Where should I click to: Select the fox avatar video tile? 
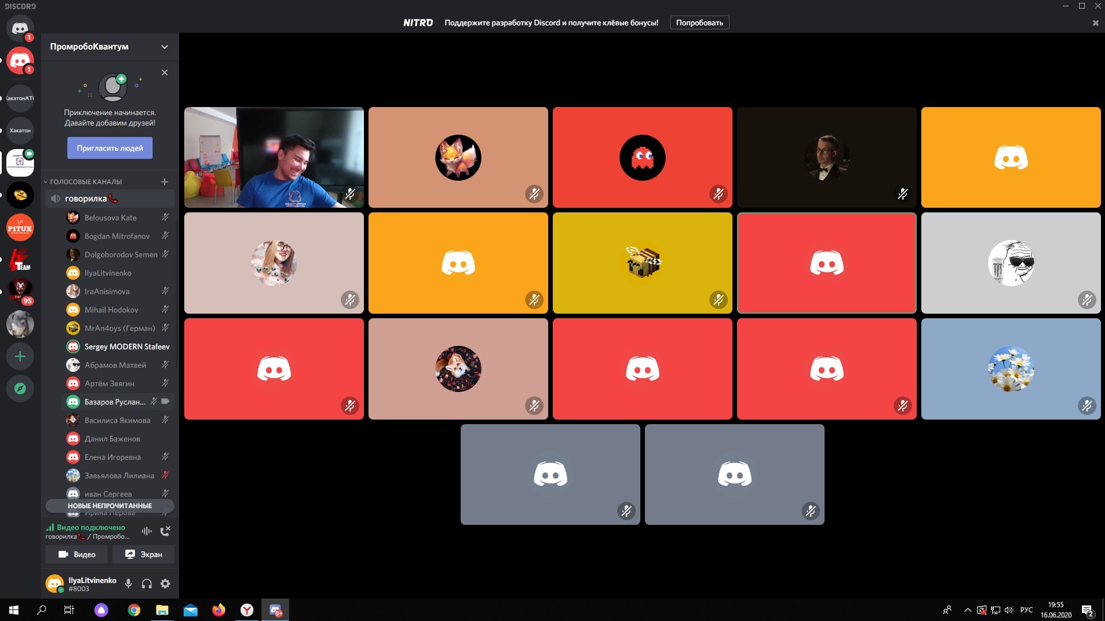[458, 157]
